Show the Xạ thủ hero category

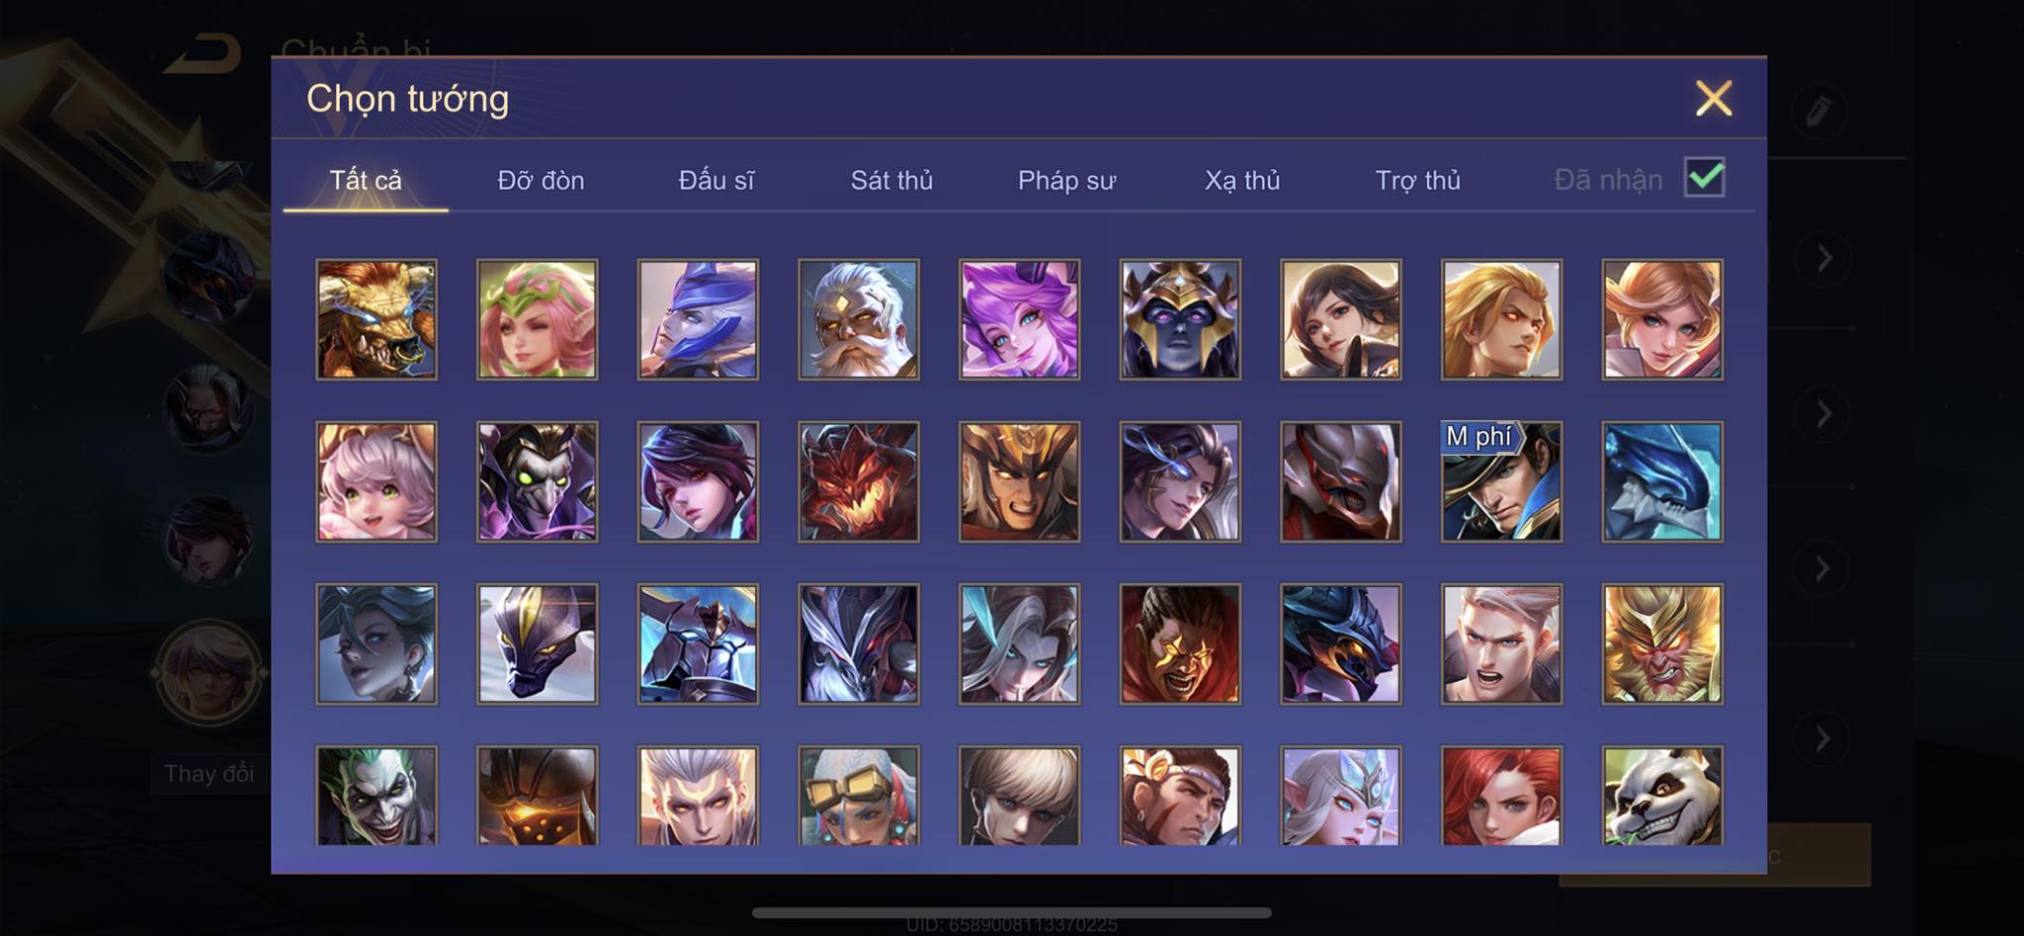pyautogui.click(x=1242, y=180)
